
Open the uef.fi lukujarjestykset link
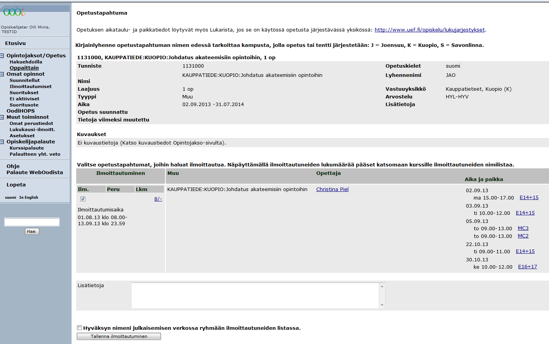[430, 30]
